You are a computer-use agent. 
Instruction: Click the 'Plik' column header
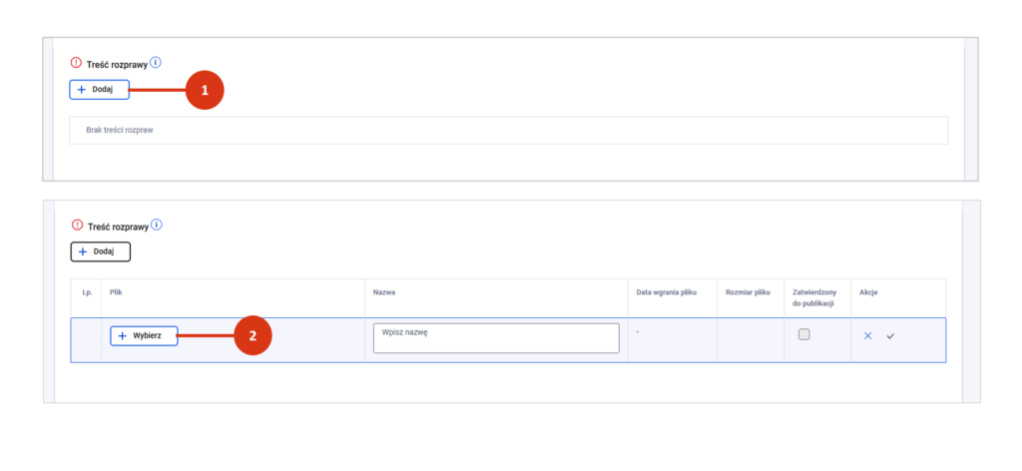pyautogui.click(x=116, y=292)
